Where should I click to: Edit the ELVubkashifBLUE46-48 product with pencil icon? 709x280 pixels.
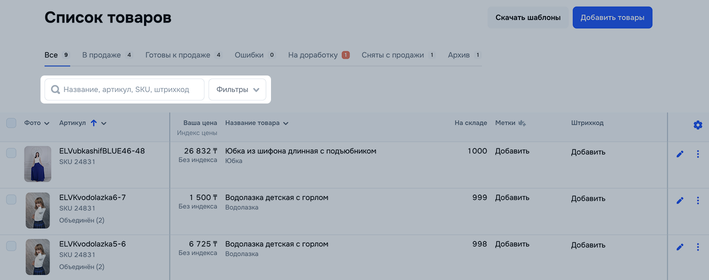[679, 154]
